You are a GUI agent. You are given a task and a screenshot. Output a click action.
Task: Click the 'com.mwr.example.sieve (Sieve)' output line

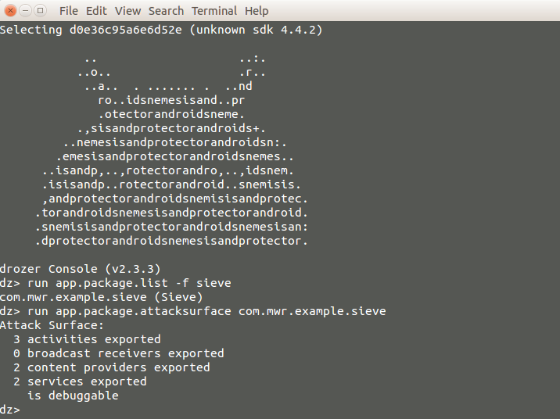pyautogui.click(x=102, y=297)
